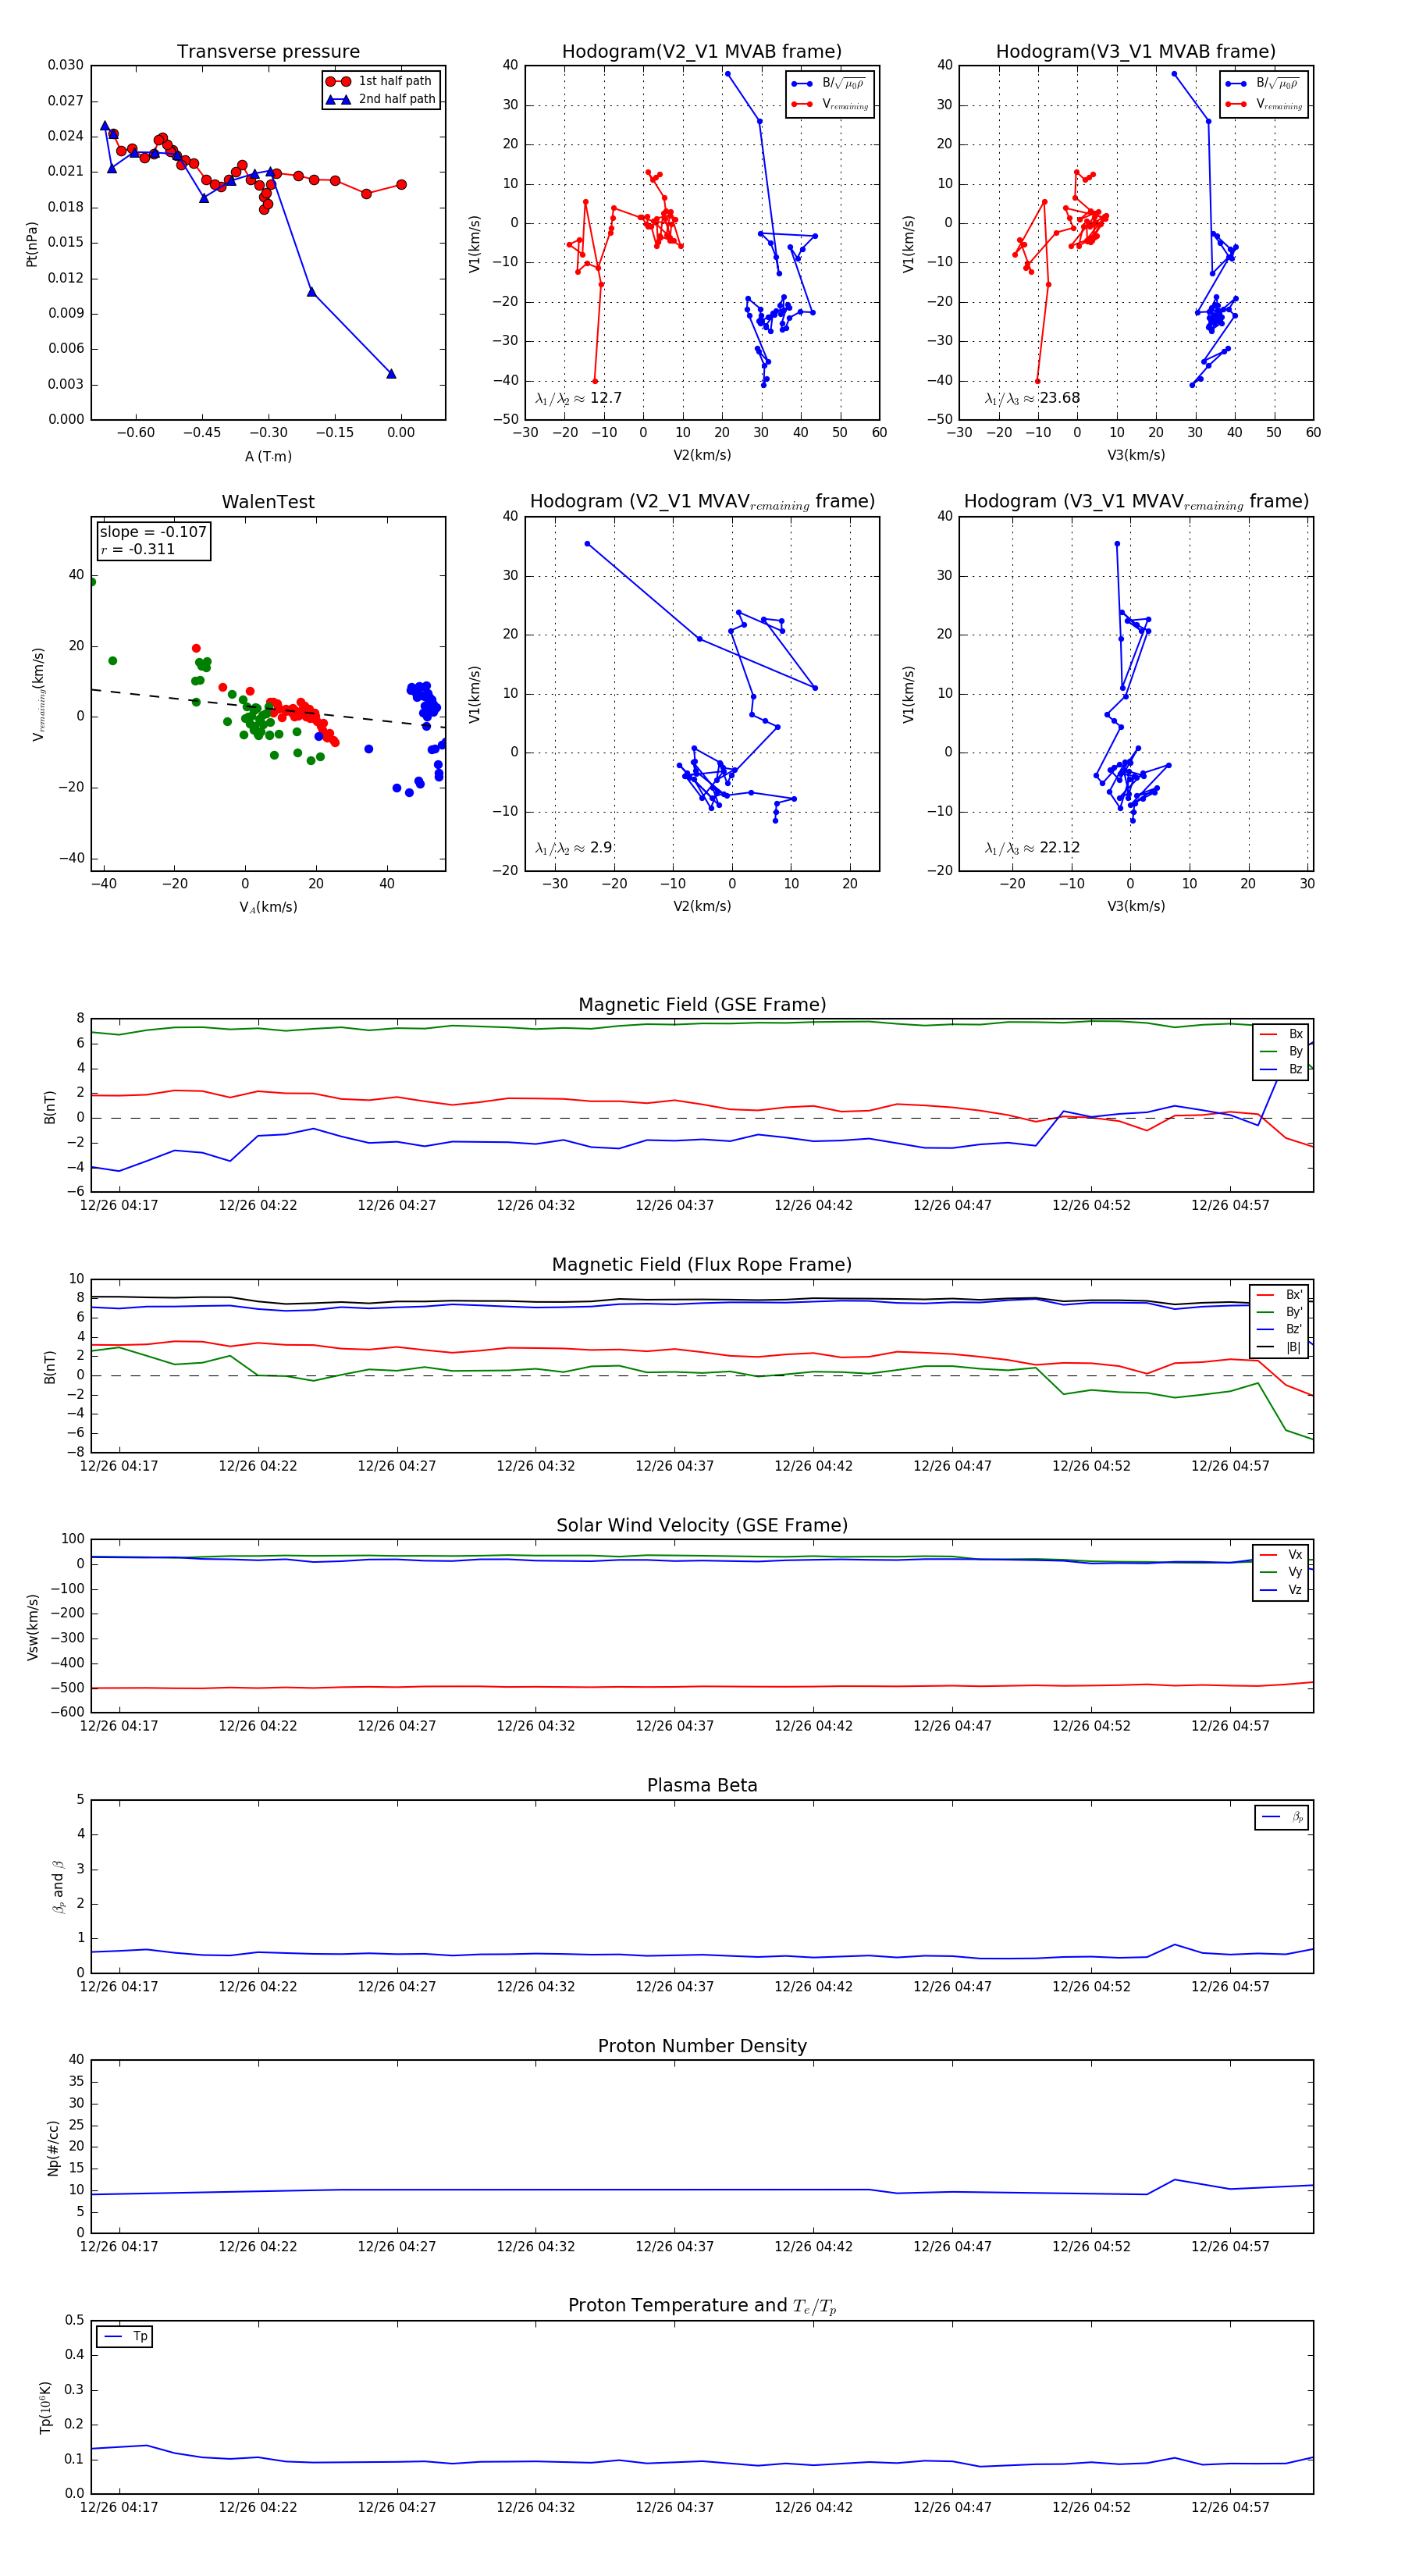
Task: Click the "12/26 04:57" tick under Proton Number Density
Action: click(1230, 2246)
